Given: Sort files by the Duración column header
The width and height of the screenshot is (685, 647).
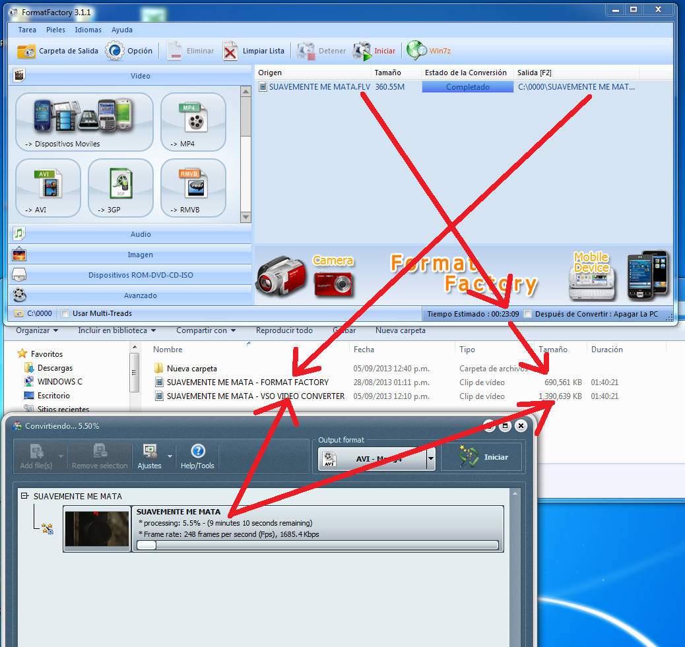Looking at the screenshot, I should click(x=607, y=350).
